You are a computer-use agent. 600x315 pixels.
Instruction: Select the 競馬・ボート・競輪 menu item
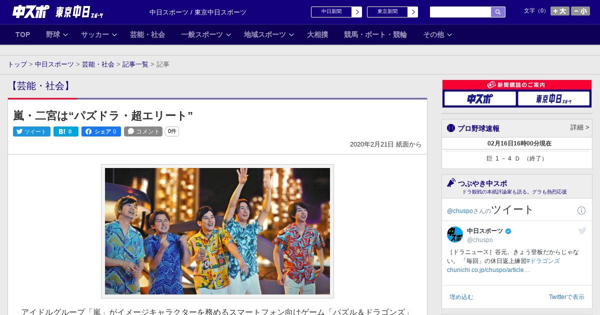[x=375, y=34]
